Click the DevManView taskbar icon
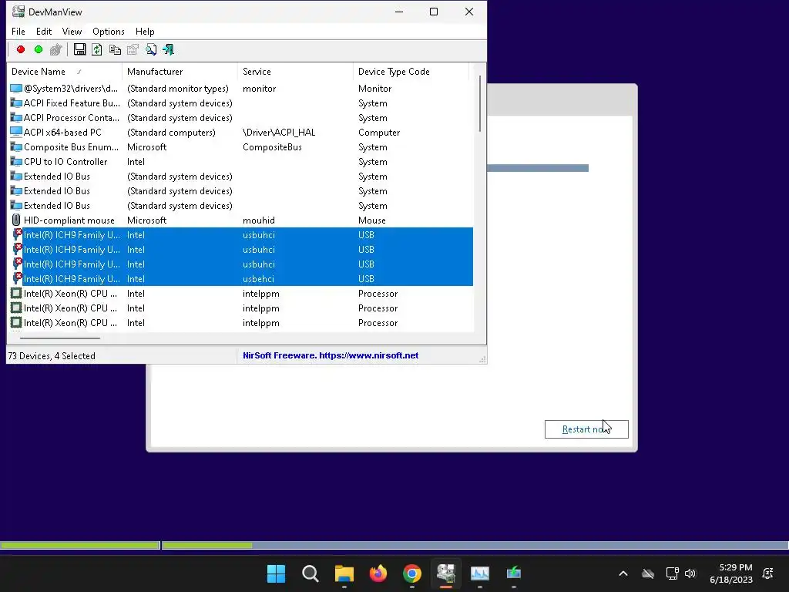The height and width of the screenshot is (592, 789). [x=446, y=573]
